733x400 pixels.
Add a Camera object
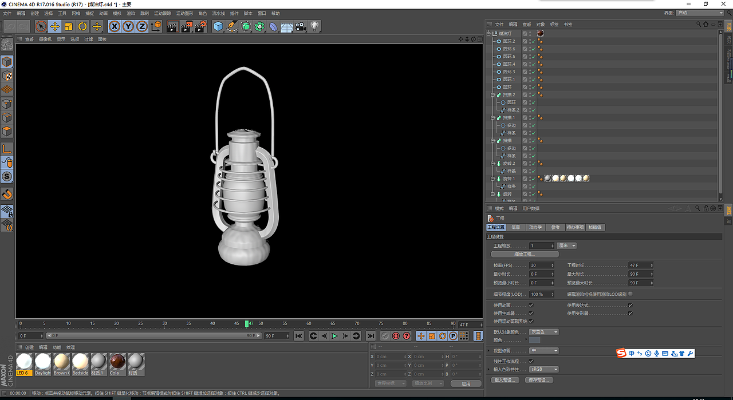coord(301,26)
